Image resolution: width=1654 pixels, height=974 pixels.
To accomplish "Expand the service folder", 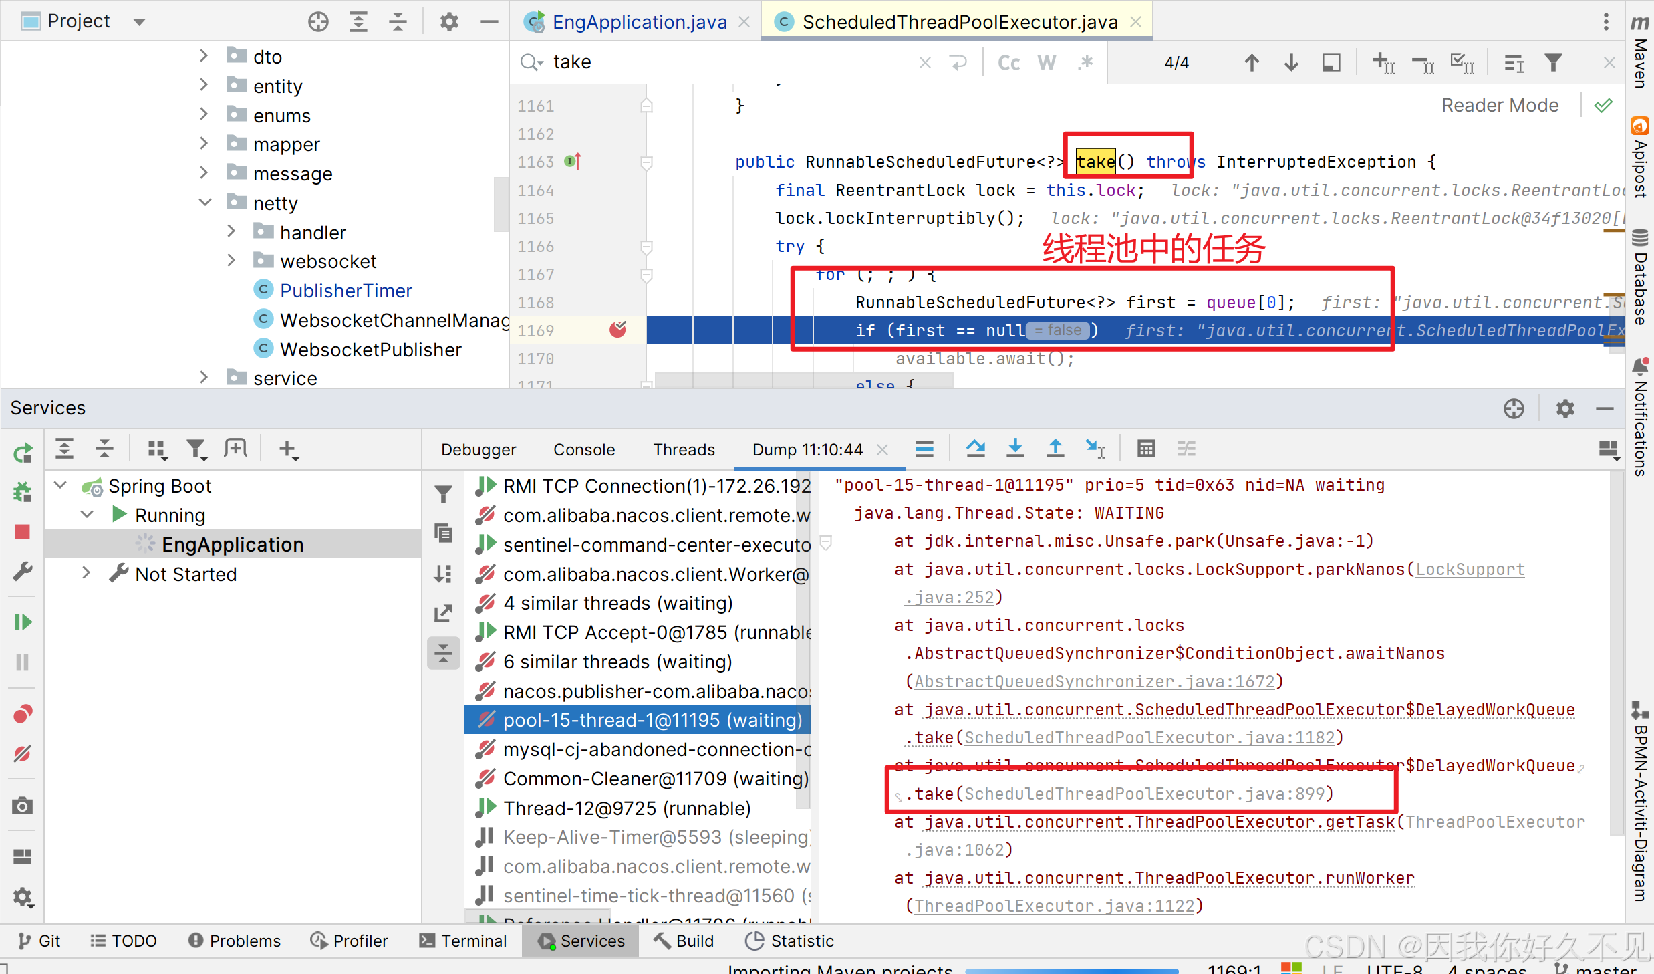I will point(204,378).
